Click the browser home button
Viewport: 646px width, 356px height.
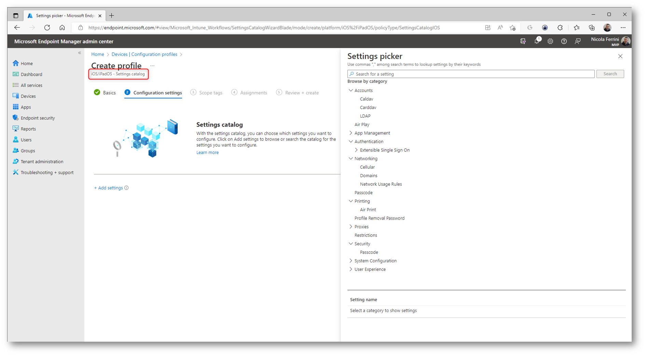click(62, 28)
